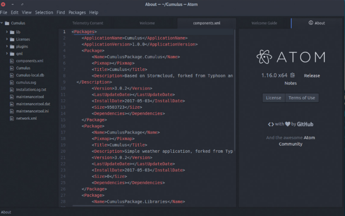Expand the qml folder
This screenshot has height=216, width=345.
tap(7, 54)
